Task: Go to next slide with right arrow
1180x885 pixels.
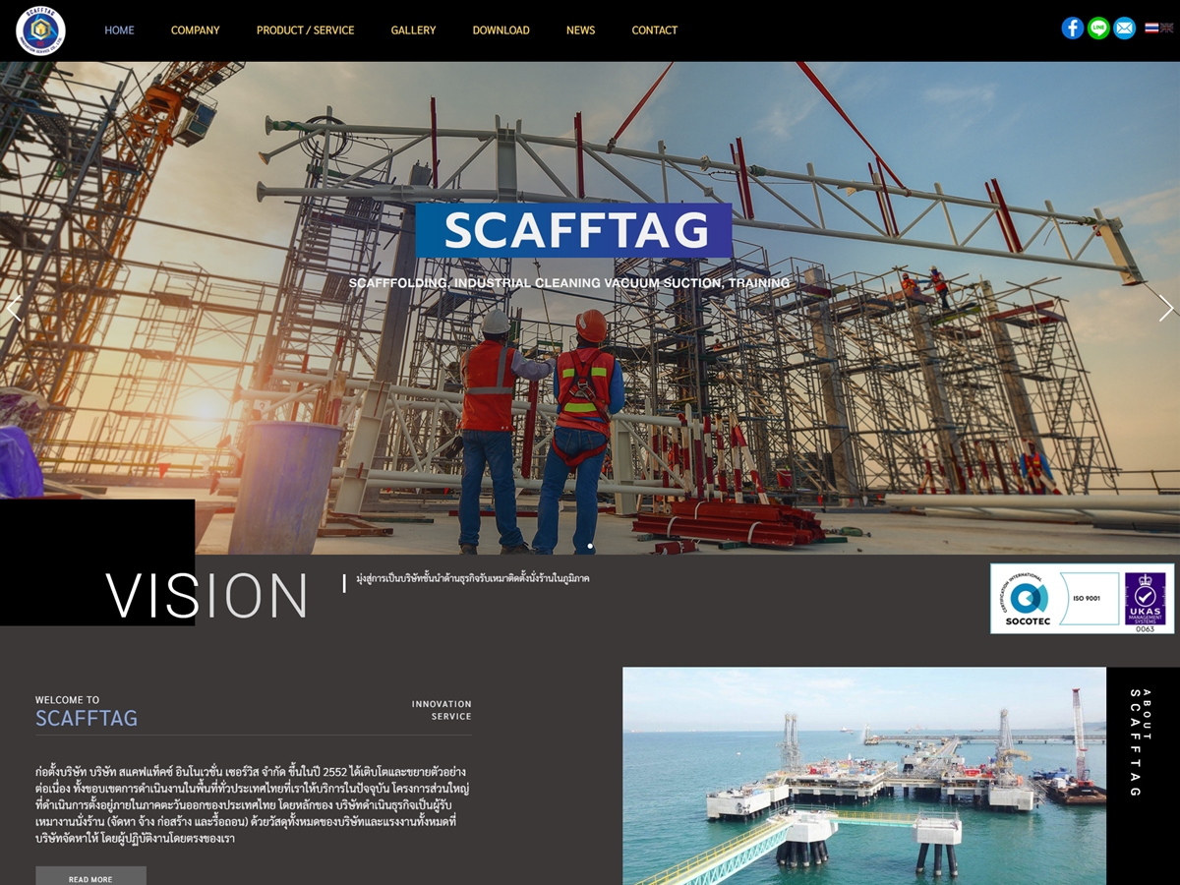Action: click(1166, 308)
